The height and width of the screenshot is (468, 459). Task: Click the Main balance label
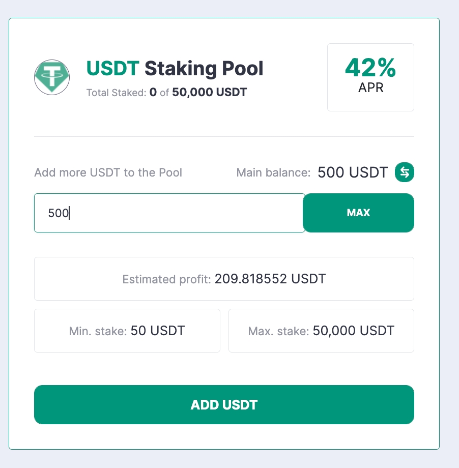[273, 173]
